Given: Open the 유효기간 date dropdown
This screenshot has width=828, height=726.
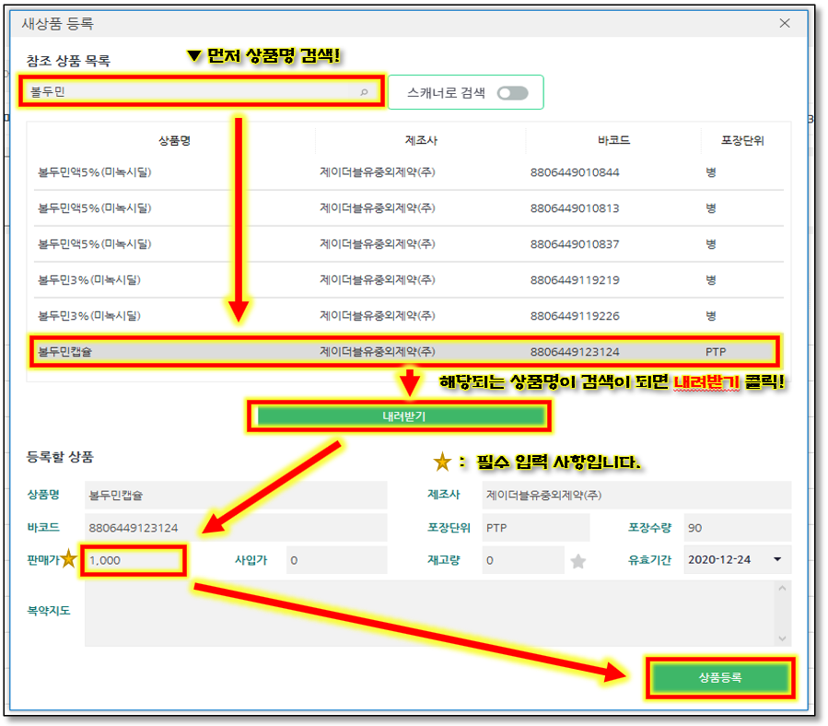Looking at the screenshot, I should point(776,559).
